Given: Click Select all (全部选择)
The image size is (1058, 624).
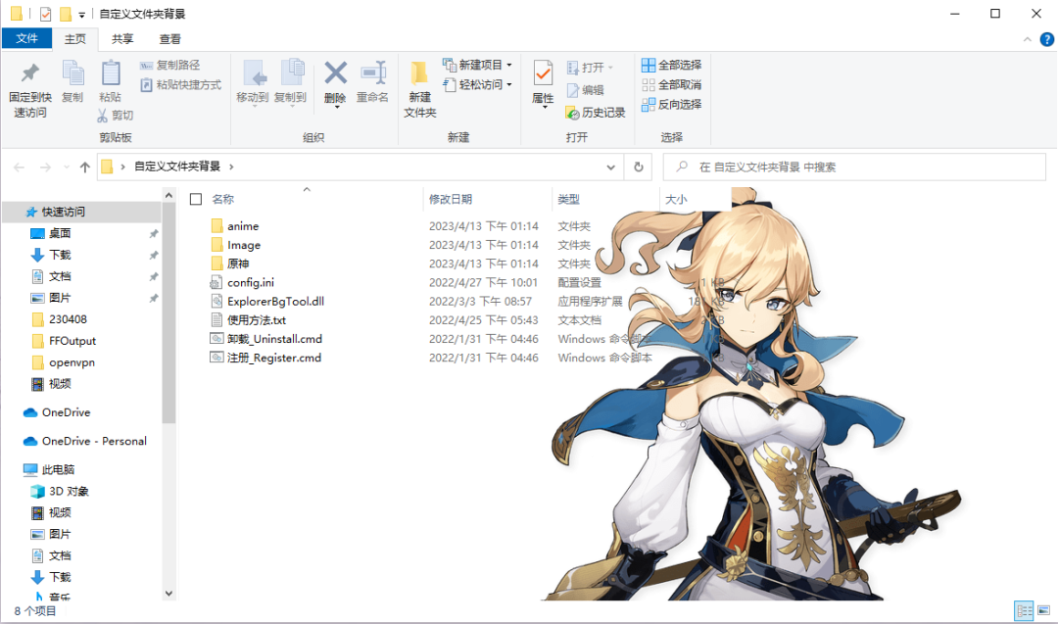Looking at the screenshot, I should click(671, 65).
